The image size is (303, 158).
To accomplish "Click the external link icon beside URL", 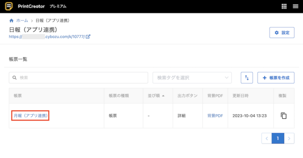I will click(x=88, y=37).
